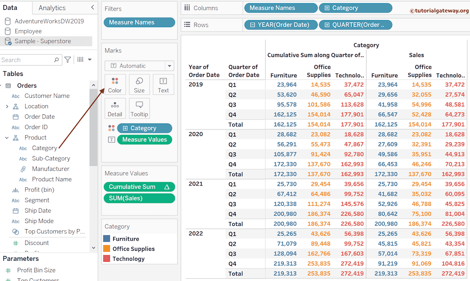Switch to the Analytics pane
The width and height of the screenshot is (470, 281).
(x=52, y=7)
